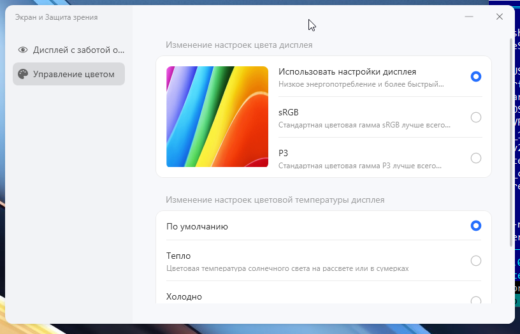Click the sRGB option label
This screenshot has width=520, height=334.
[x=289, y=112]
